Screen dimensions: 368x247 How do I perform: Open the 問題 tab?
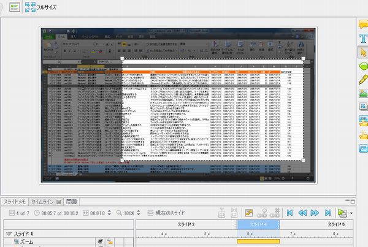71,201
